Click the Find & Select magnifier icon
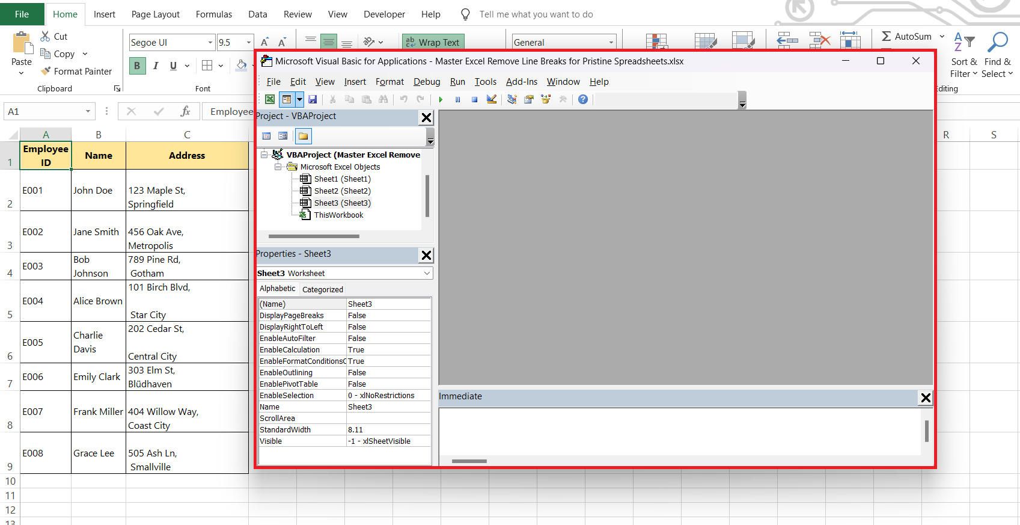 pos(998,42)
